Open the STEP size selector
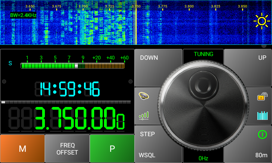272x163 pixels. click(x=148, y=134)
